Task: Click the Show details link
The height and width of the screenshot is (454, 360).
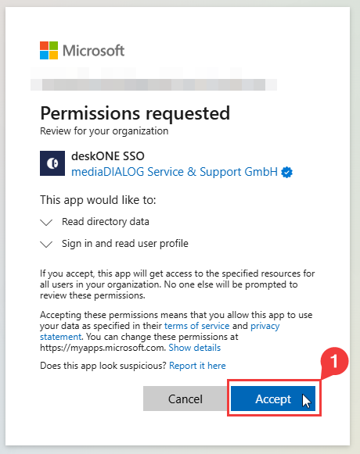Action: pos(194,348)
